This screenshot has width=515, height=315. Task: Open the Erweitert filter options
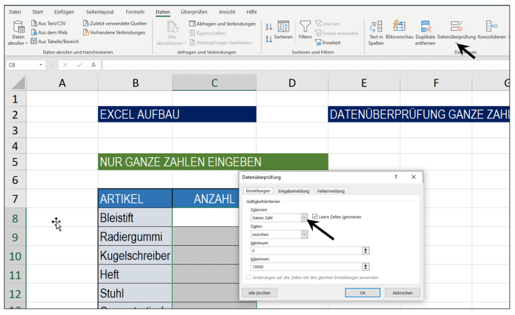pos(328,43)
